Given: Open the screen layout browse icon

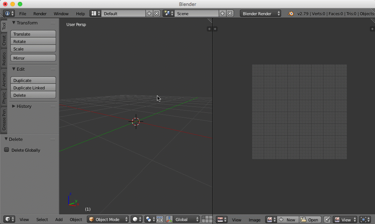Looking at the screenshot, I should click(x=95, y=13).
